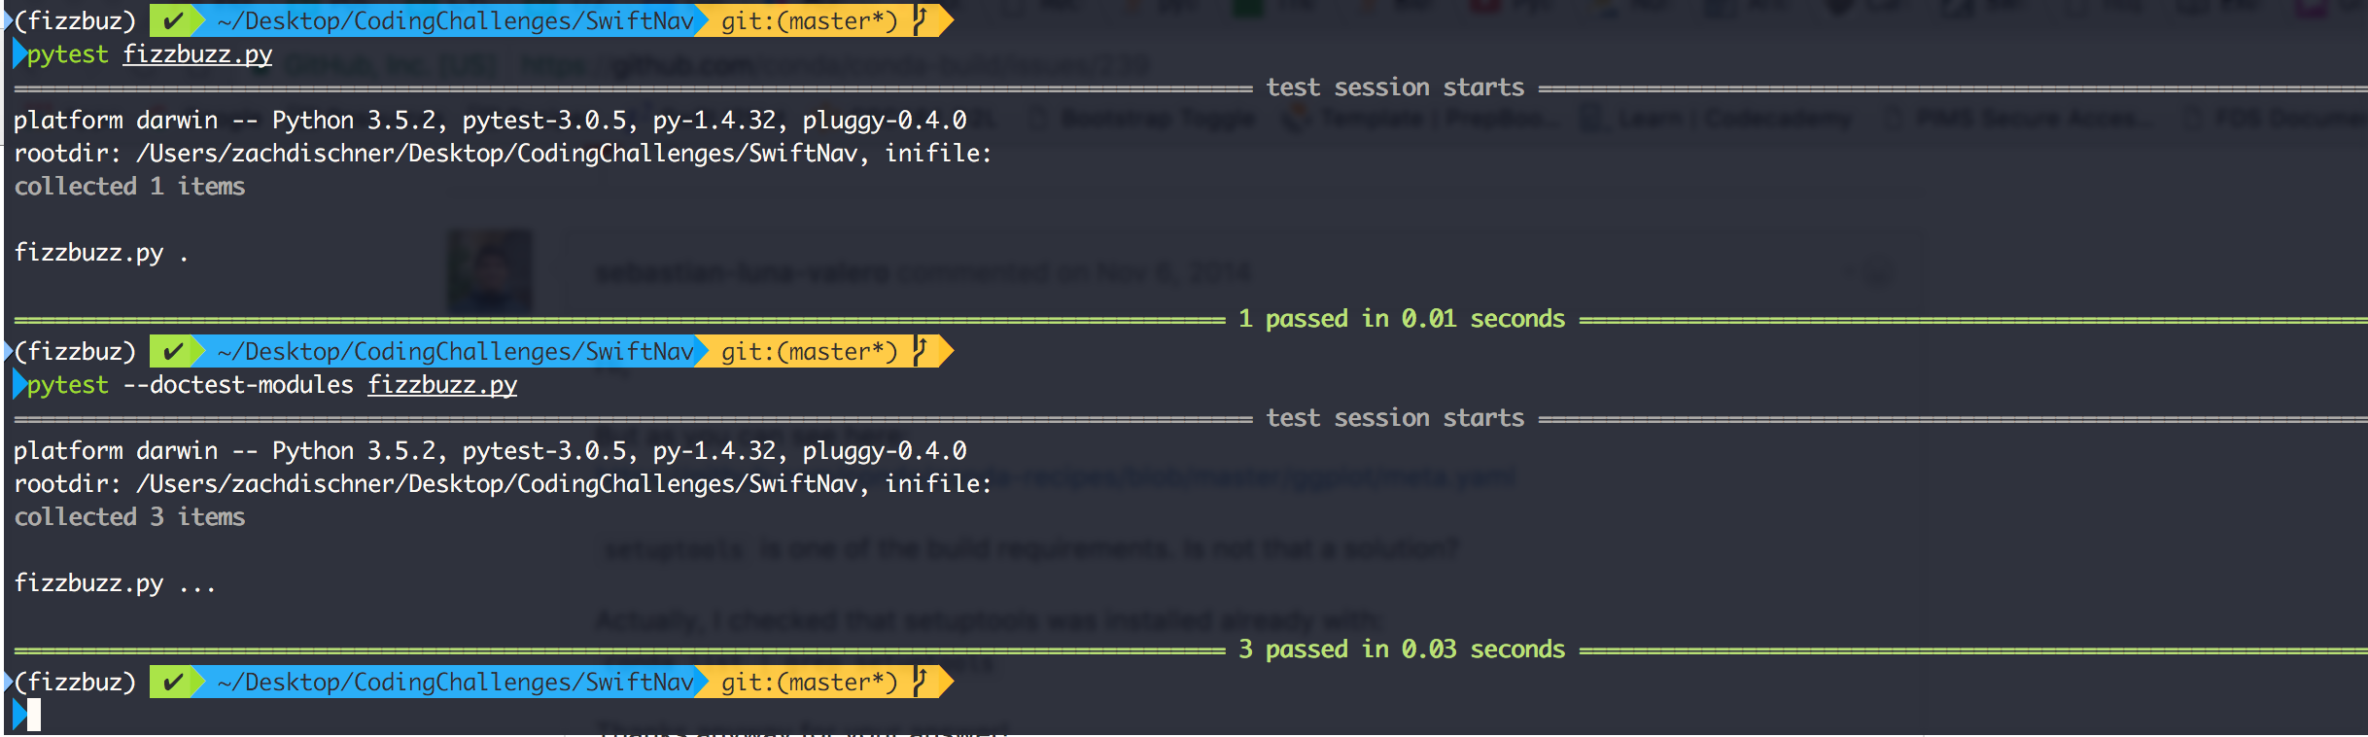Click the green checkmark in the second prompt
Screen dimensions: 2368x737
click(173, 351)
